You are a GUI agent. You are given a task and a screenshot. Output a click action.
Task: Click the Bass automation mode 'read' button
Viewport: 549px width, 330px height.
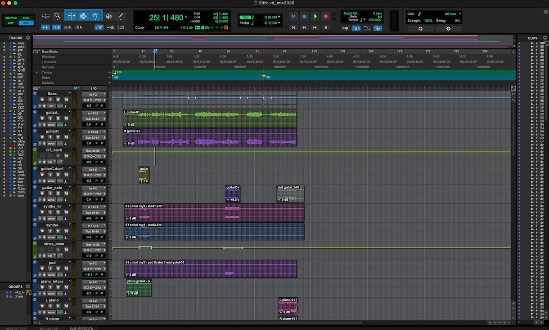59,106
